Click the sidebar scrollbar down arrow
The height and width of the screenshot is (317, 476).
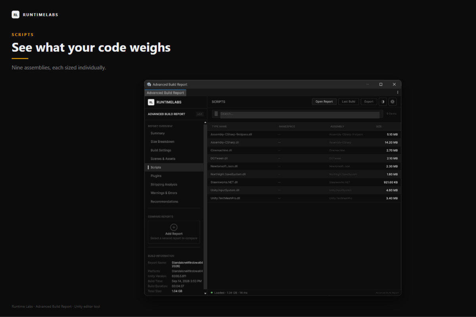[x=205, y=293]
